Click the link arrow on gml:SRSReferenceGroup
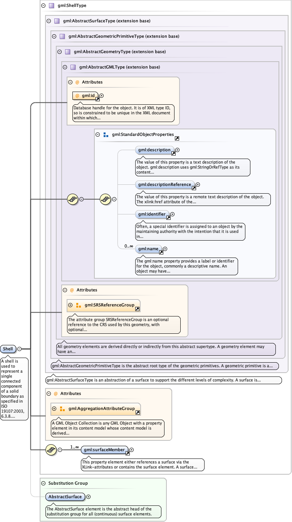 click(137, 309)
